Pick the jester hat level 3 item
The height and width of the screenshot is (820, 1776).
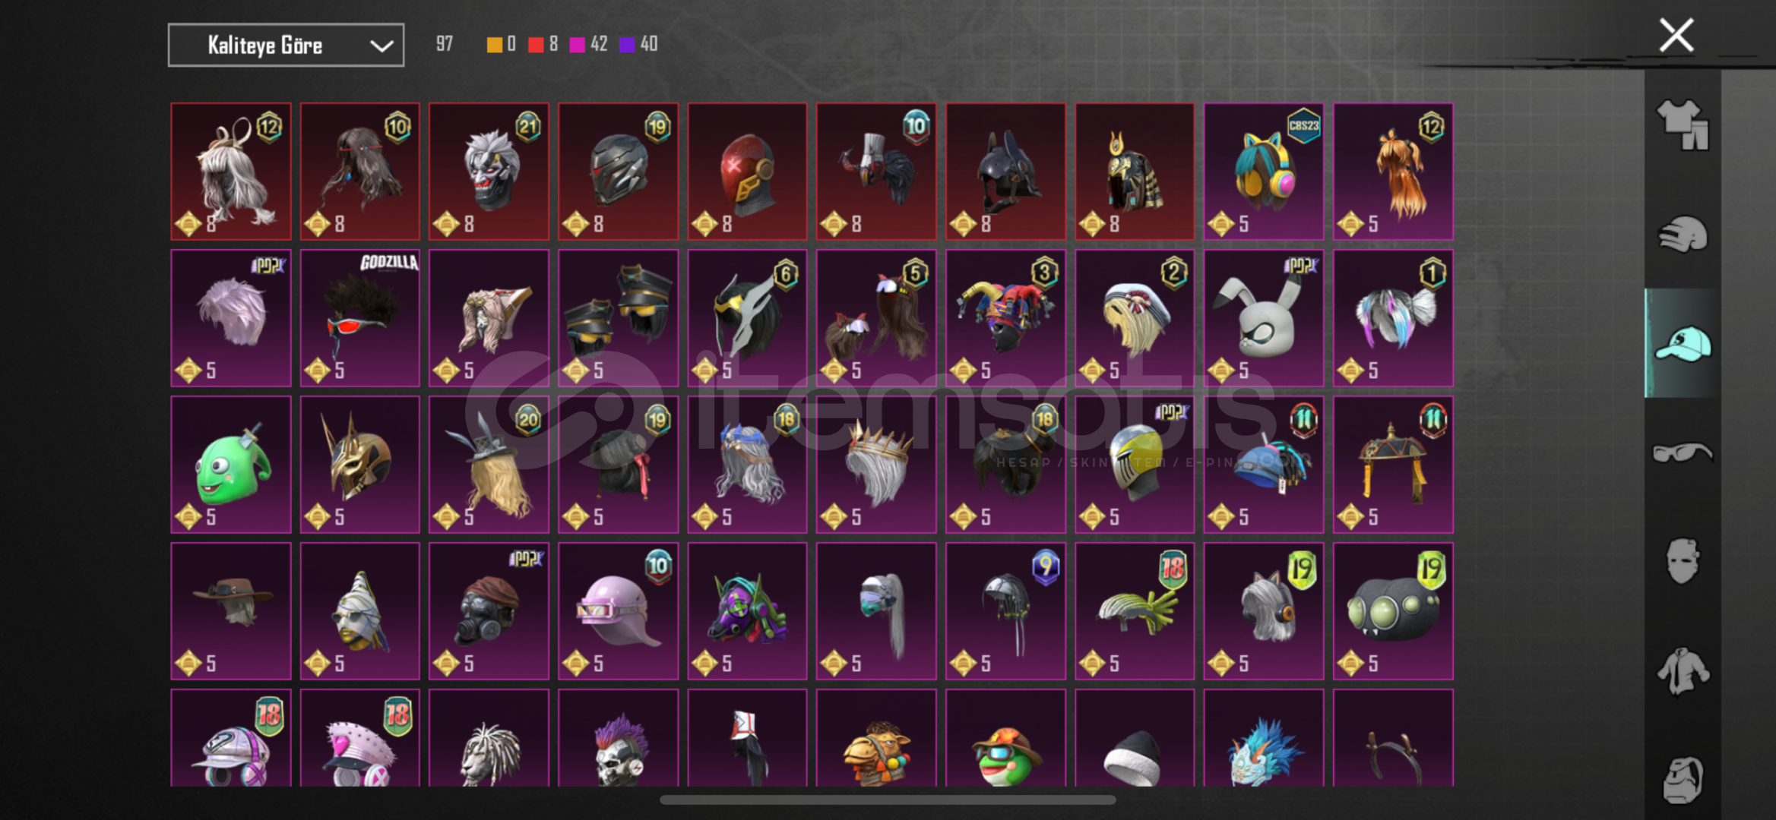[1005, 318]
